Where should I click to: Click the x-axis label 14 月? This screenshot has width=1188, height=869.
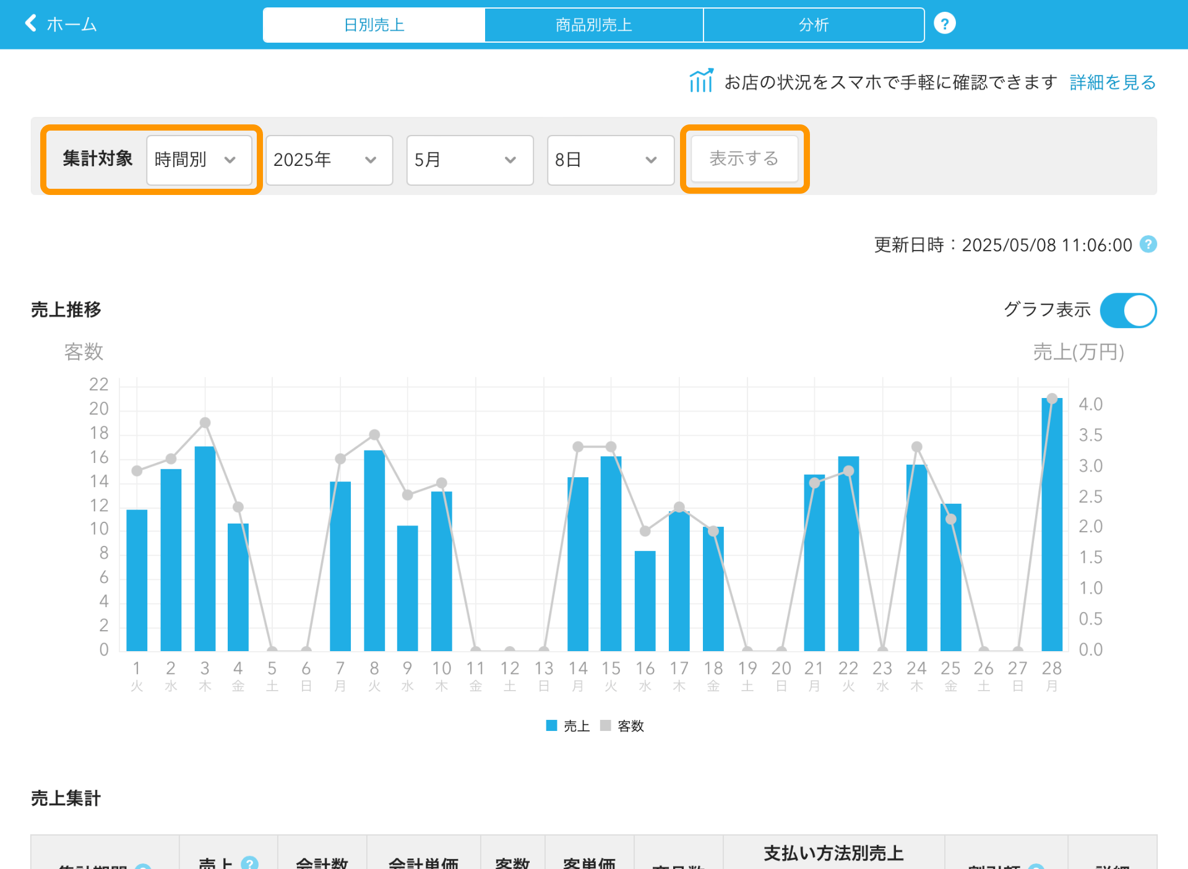pyautogui.click(x=577, y=676)
